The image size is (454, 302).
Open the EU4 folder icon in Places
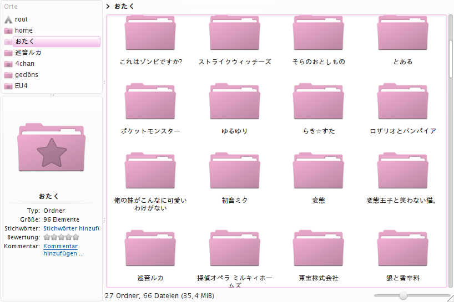(8, 86)
